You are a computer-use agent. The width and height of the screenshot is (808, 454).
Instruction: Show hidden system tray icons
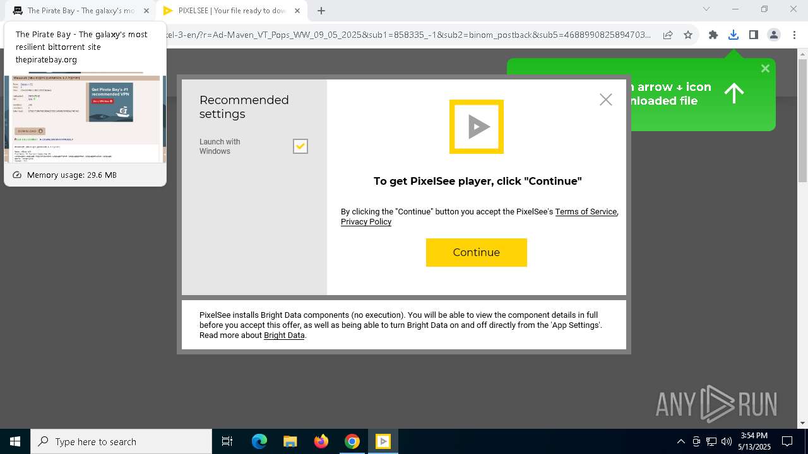[680, 441]
